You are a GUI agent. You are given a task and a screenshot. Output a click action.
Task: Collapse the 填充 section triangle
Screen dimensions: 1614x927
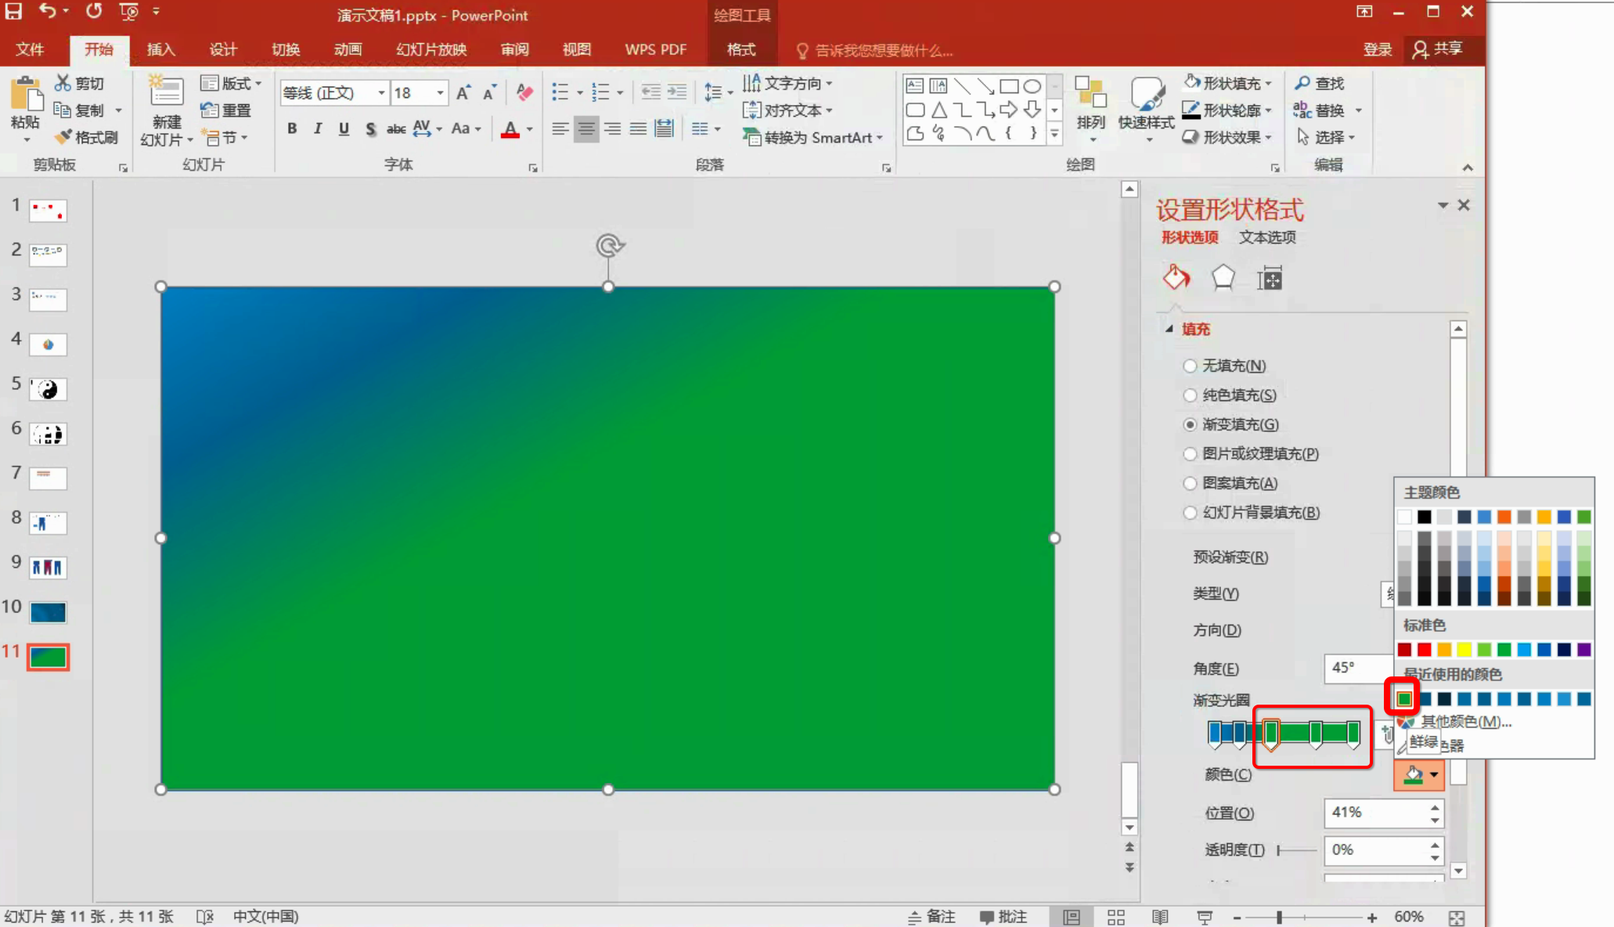point(1169,329)
